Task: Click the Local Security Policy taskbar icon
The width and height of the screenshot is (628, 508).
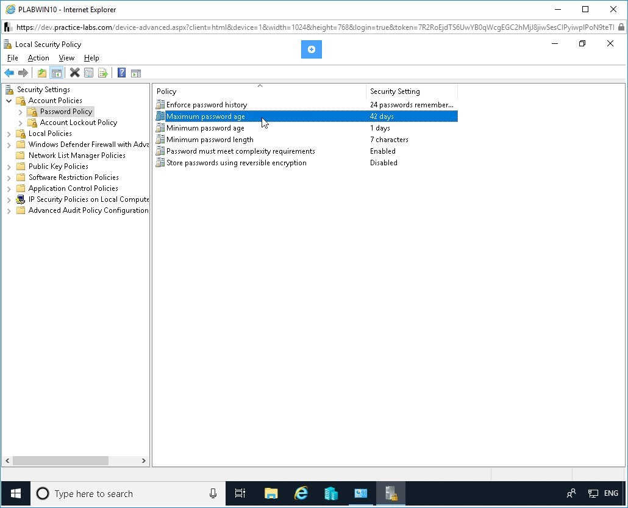Action: (x=390, y=493)
